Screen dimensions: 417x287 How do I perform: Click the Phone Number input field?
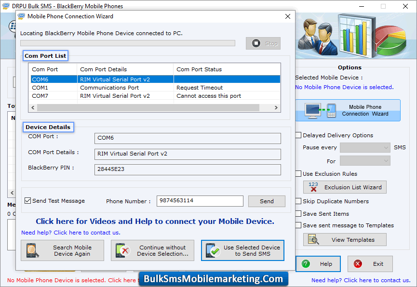[x=200, y=201]
